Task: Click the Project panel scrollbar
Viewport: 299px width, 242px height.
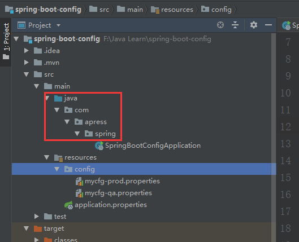Action: (274, 138)
